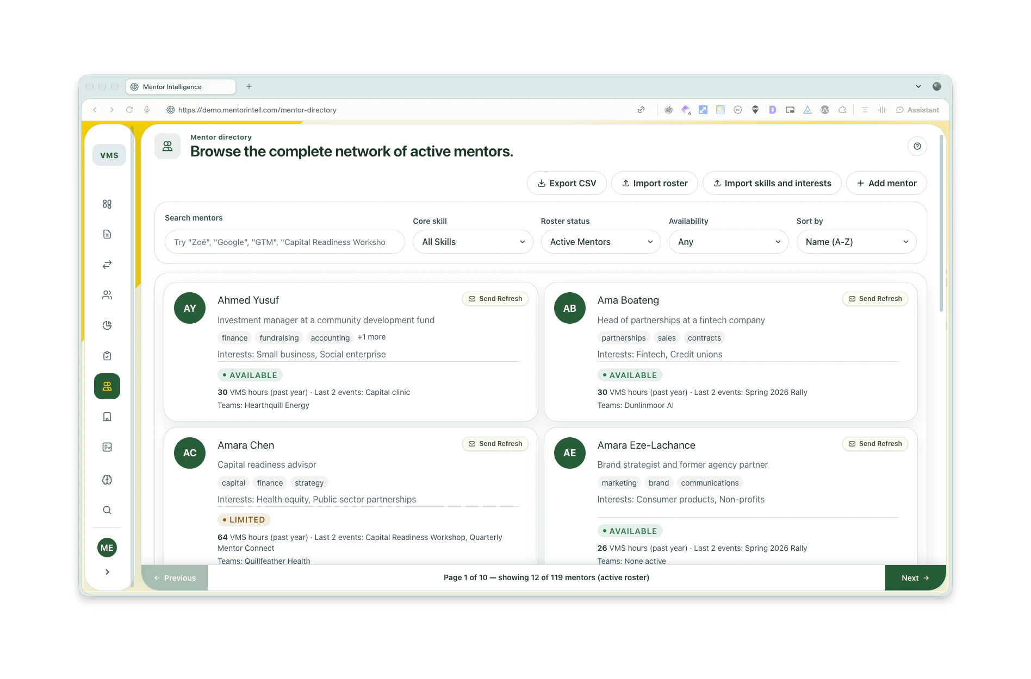Screen dimensions: 1031x679
Task: Click Import skills and interests button
Action: point(772,184)
